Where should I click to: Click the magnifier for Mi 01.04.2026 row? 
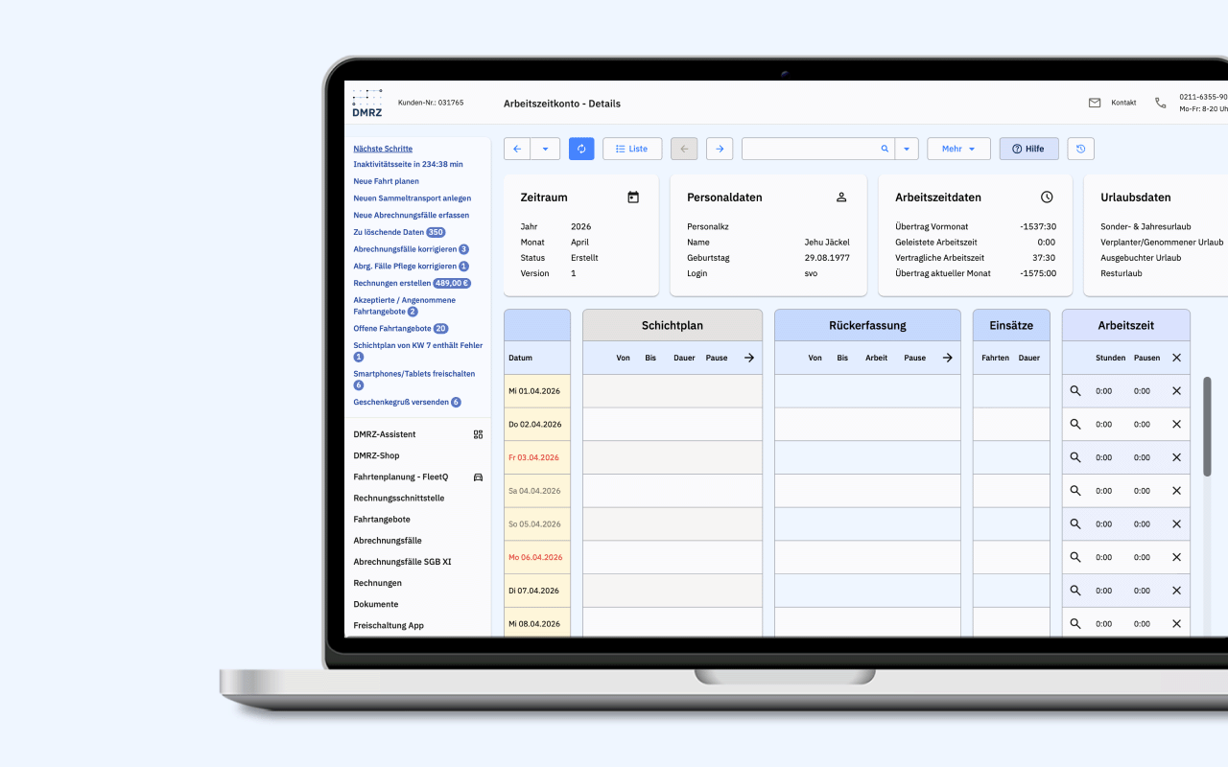(1075, 391)
